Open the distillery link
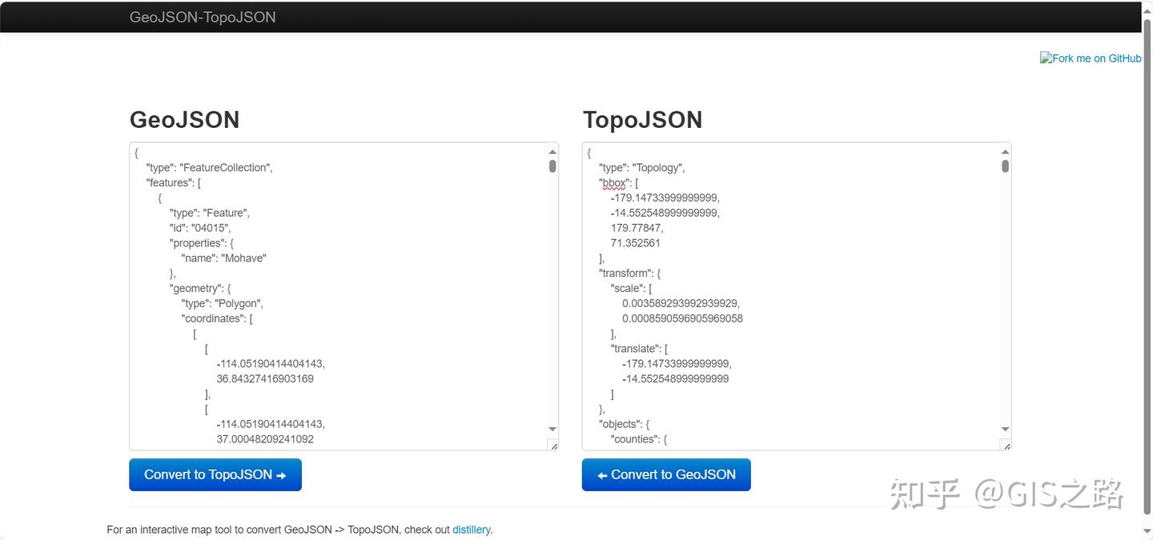 [x=471, y=530]
